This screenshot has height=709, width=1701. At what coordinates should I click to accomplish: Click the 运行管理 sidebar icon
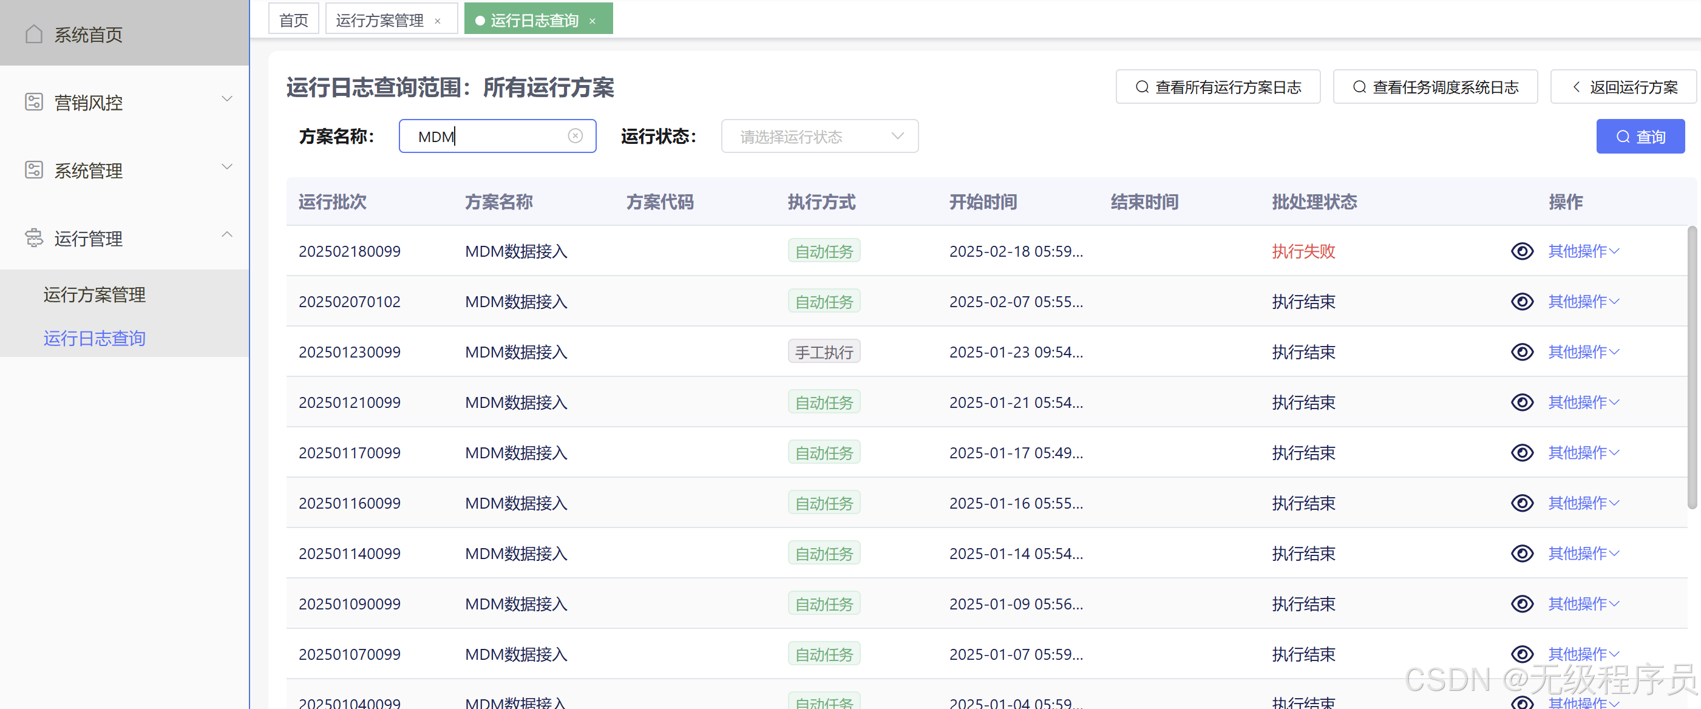(x=33, y=238)
